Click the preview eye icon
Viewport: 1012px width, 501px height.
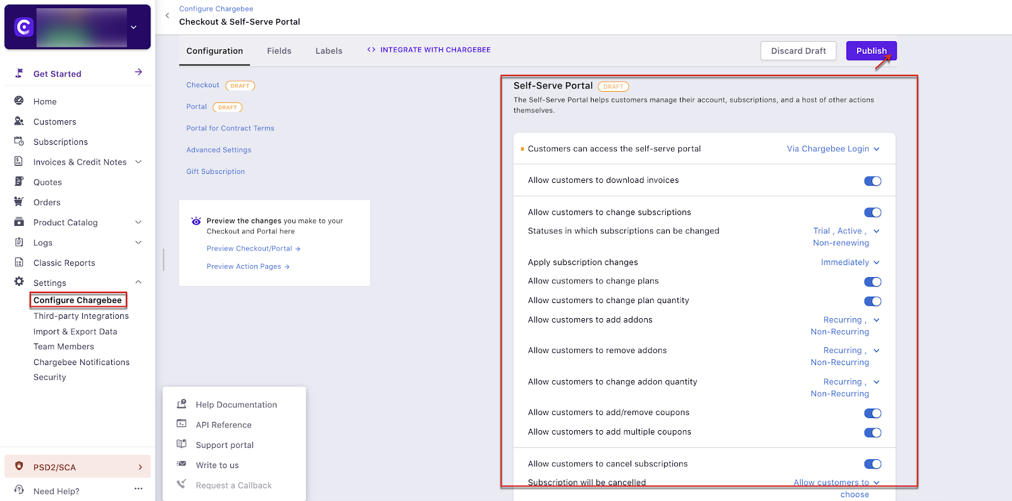[196, 221]
